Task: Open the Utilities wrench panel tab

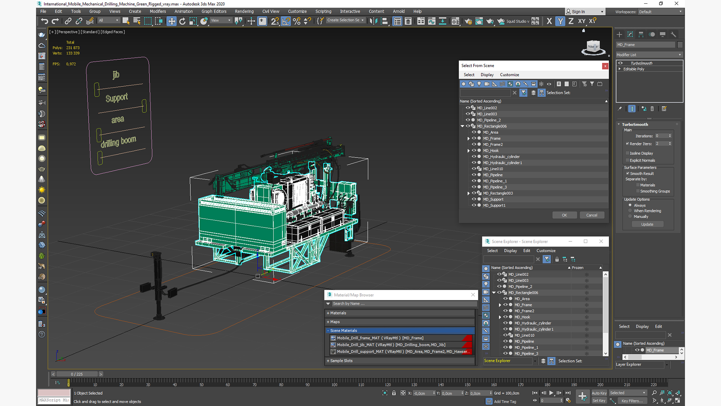Action: click(x=673, y=35)
